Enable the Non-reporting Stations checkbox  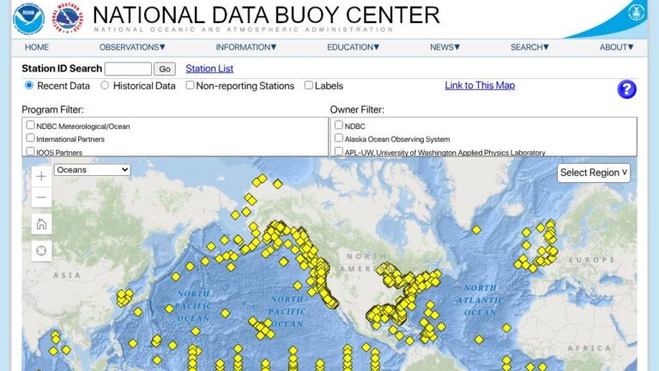tap(190, 86)
